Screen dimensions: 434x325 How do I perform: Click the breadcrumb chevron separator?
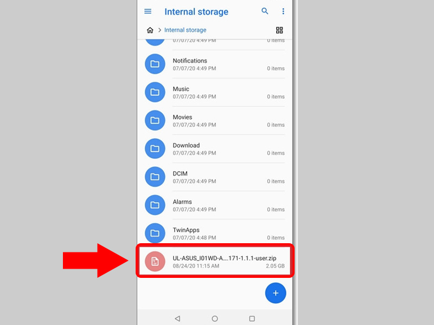159,30
